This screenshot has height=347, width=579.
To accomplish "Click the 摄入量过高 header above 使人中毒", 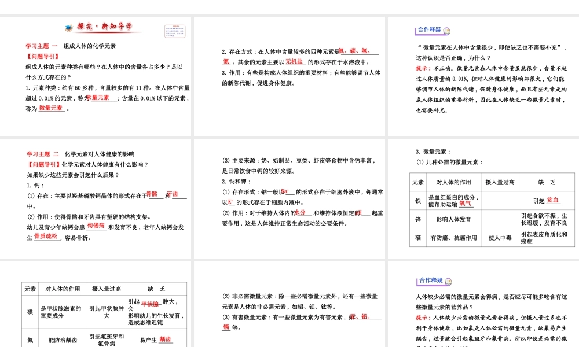I will click(x=500, y=183).
